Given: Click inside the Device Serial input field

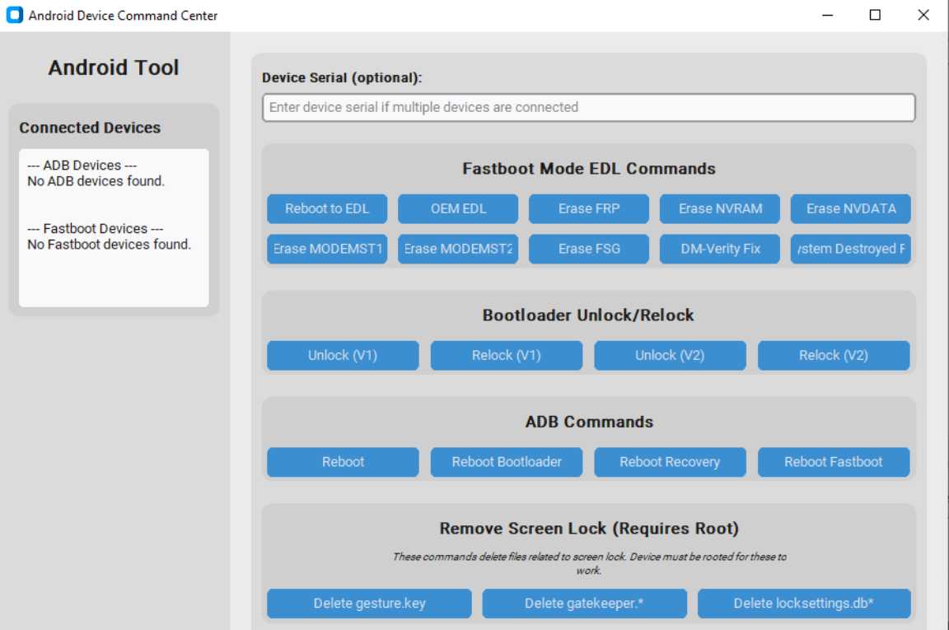Looking at the screenshot, I should pyautogui.click(x=587, y=107).
